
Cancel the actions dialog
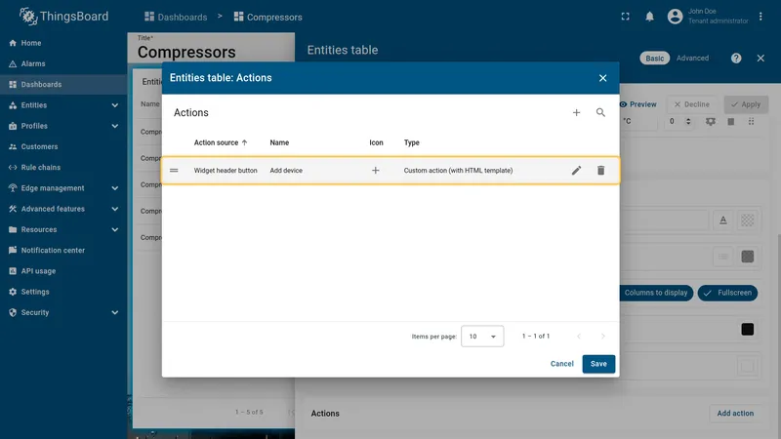tap(562, 364)
